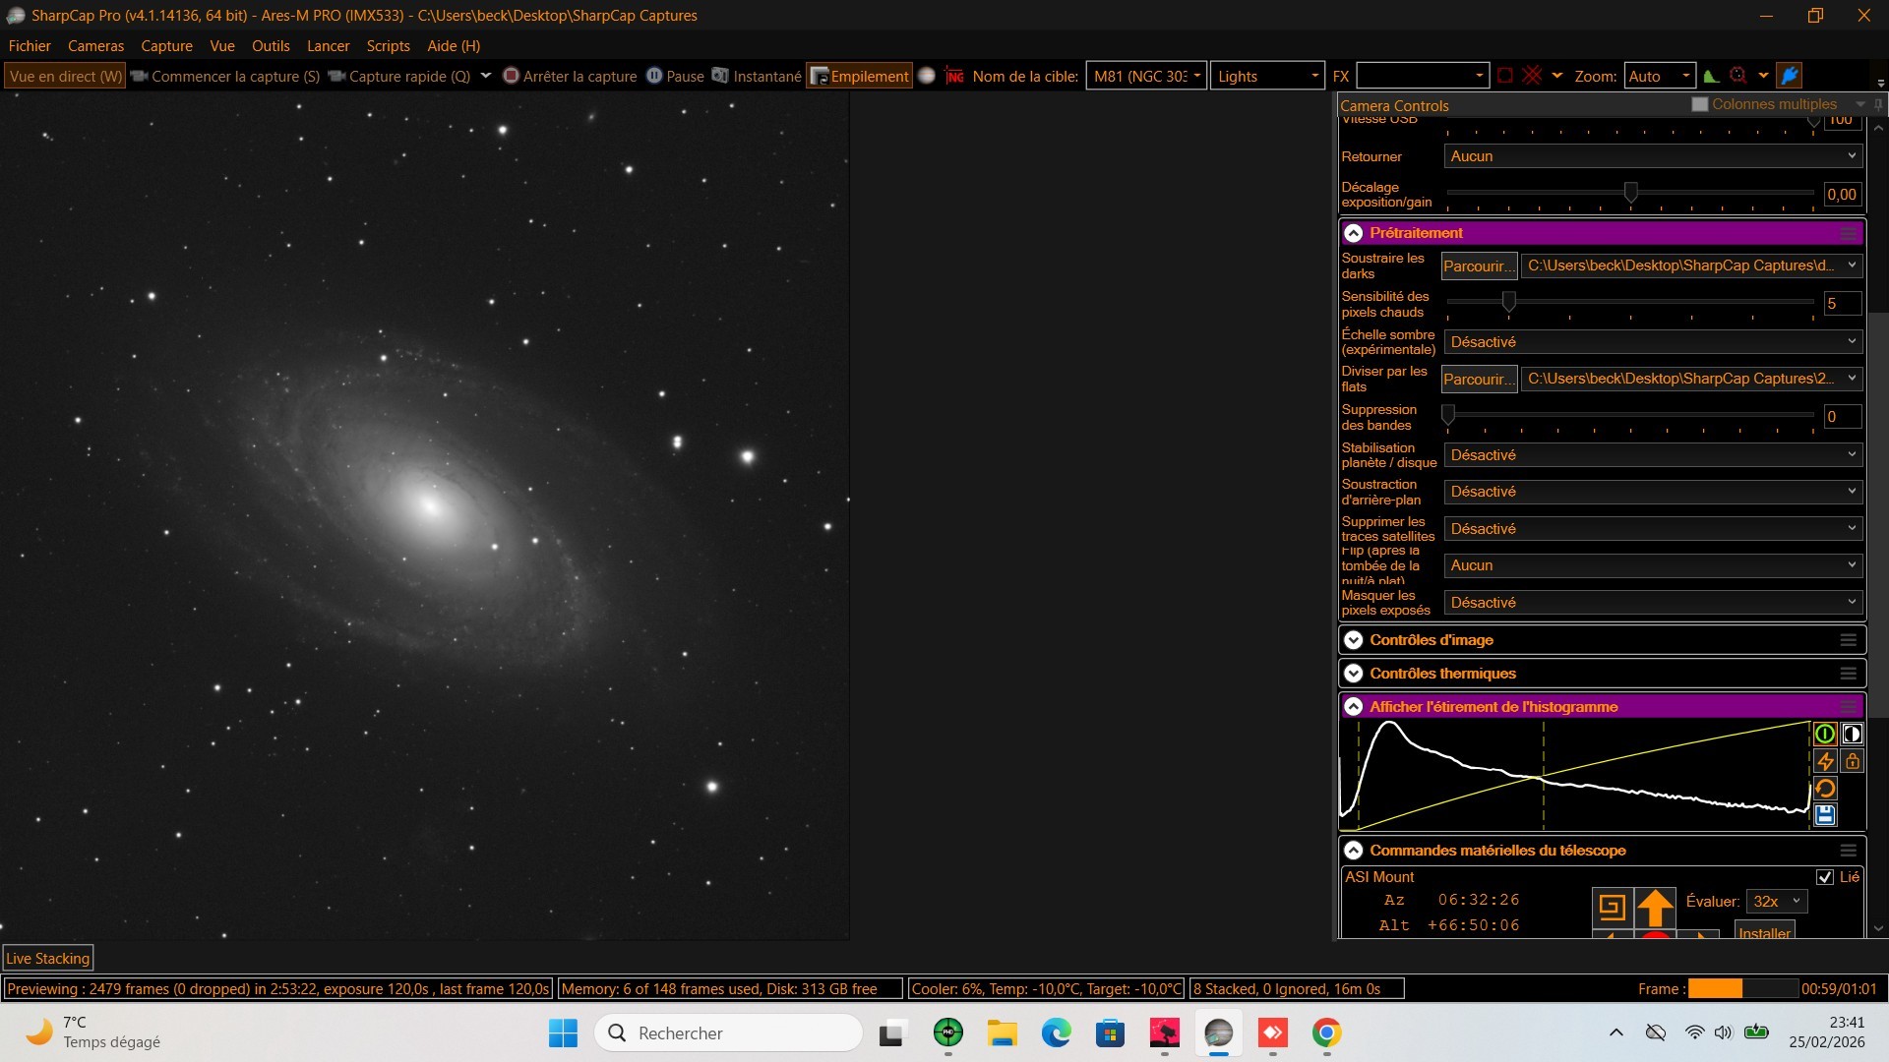Open the Évaluer 32x rate dropdown
This screenshot has height=1062, width=1889.
(x=1777, y=902)
